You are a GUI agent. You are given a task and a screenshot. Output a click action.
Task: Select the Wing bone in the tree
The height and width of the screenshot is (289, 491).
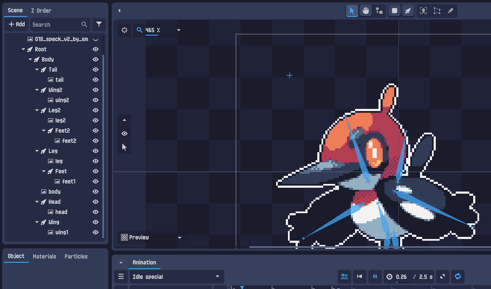[54, 222]
